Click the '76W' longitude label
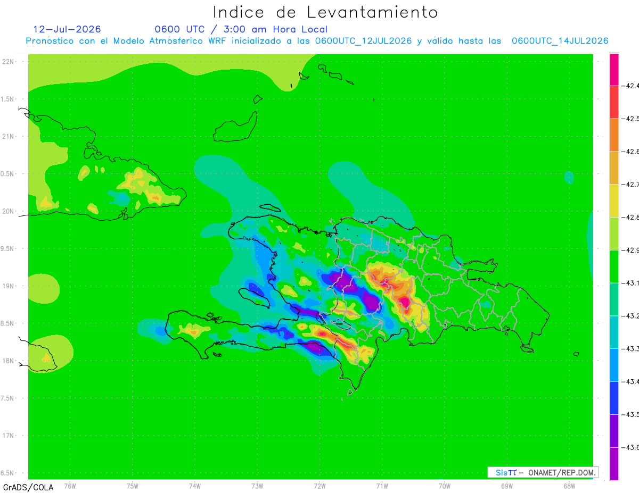 coord(70,486)
